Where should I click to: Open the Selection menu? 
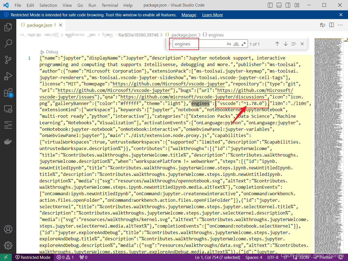(x=48, y=5)
